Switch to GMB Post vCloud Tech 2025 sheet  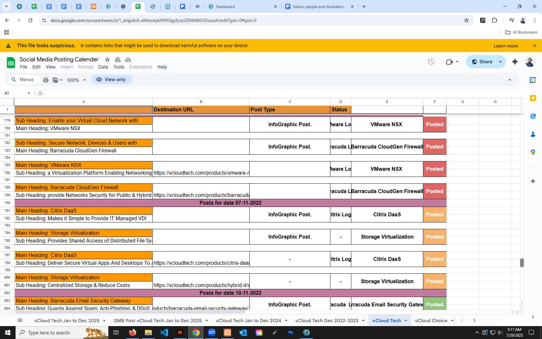tap(158, 321)
